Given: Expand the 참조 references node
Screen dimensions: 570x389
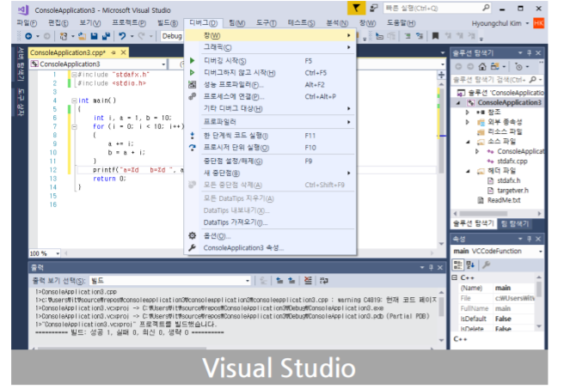Looking at the screenshot, I should pos(468,112).
